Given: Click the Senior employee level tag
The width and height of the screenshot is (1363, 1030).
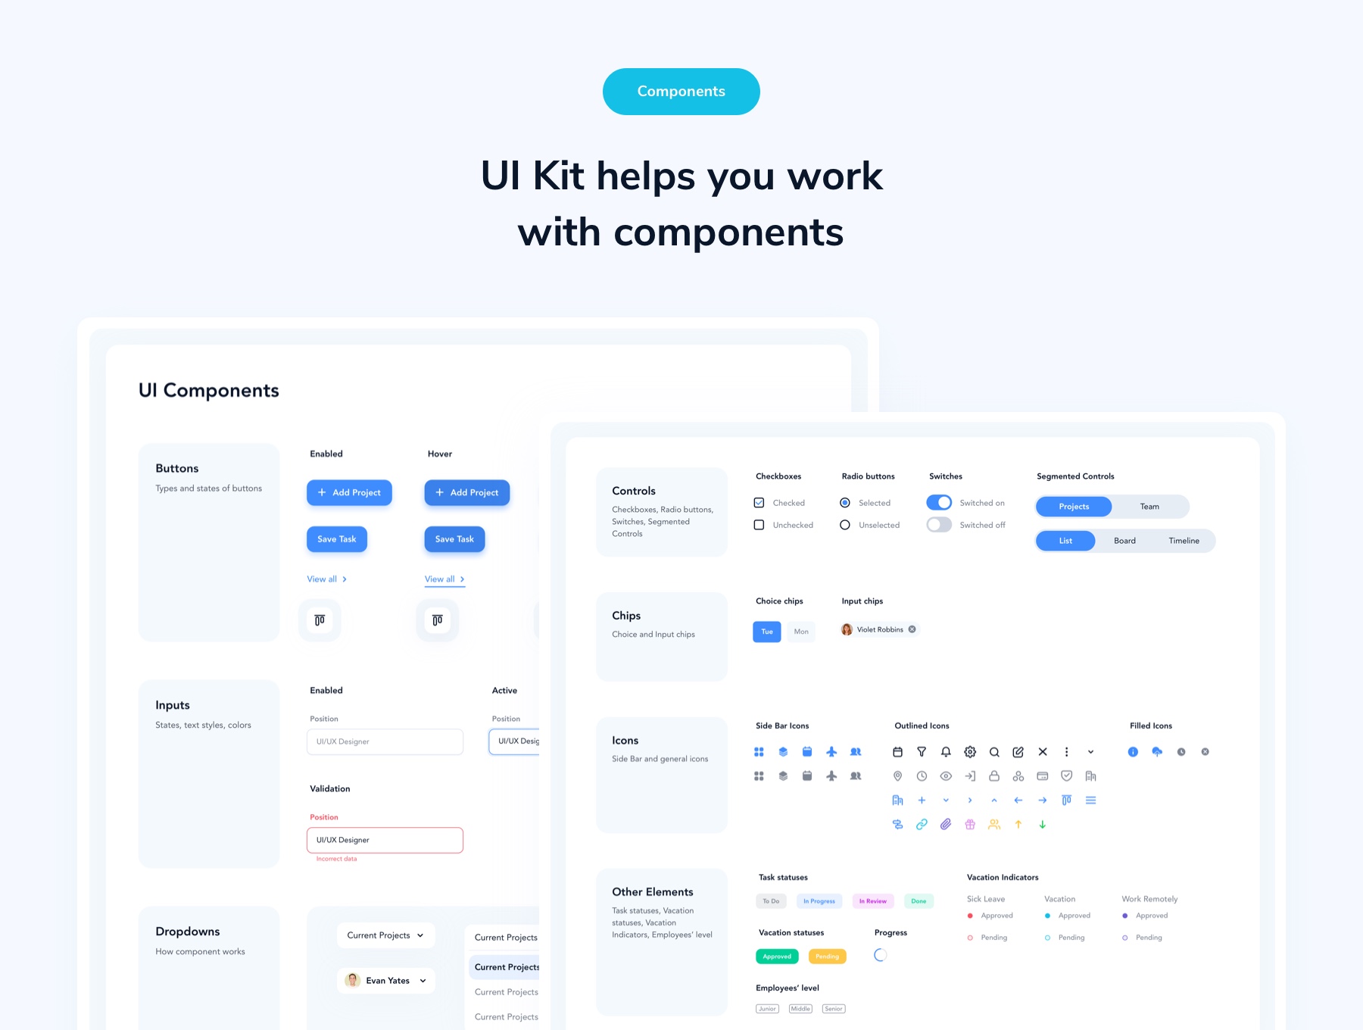Looking at the screenshot, I should click(x=834, y=1009).
